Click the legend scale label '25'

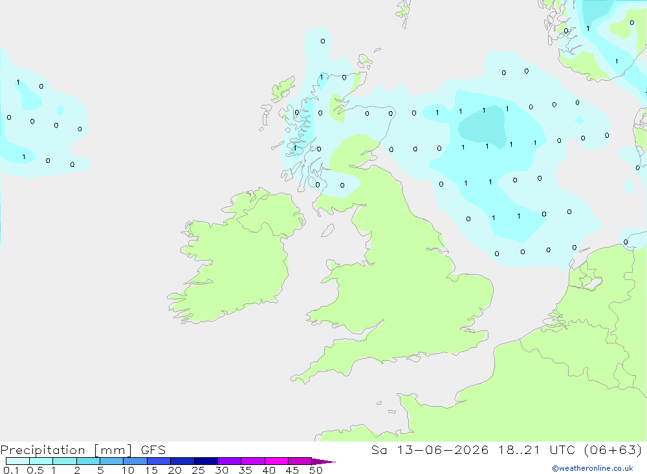tap(198, 470)
